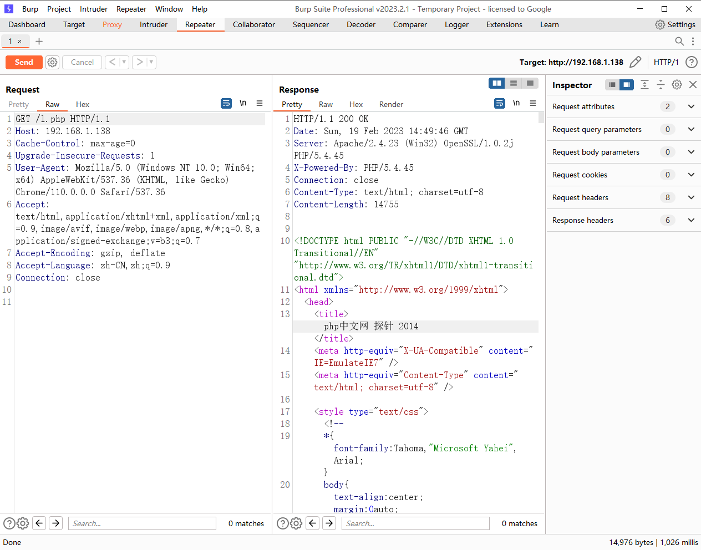This screenshot has width=701, height=550.
Task: Open the Burp menu
Action: (30, 9)
